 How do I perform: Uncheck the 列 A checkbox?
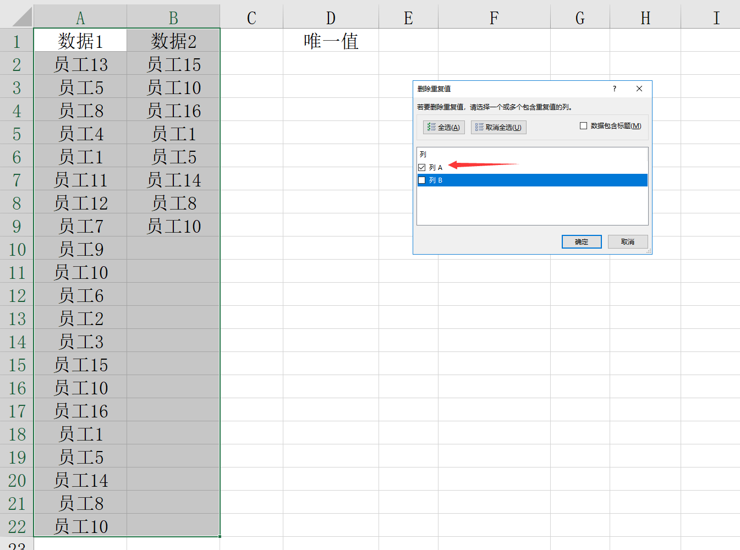click(422, 167)
